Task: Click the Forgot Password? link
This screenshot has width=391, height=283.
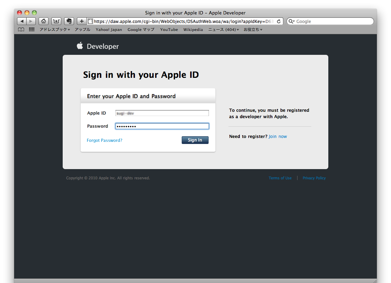Action: [x=104, y=140]
